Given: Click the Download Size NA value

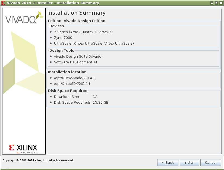Looking at the screenshot, I should pyautogui.click(x=95, y=97).
